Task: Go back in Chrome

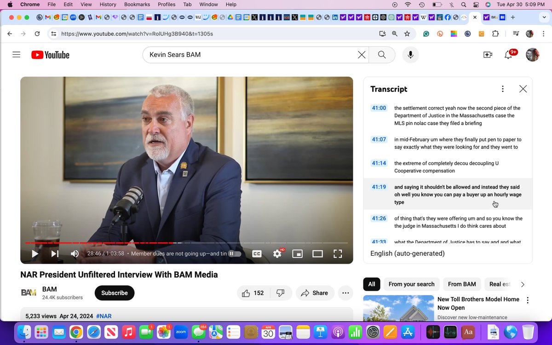Action: click(10, 34)
